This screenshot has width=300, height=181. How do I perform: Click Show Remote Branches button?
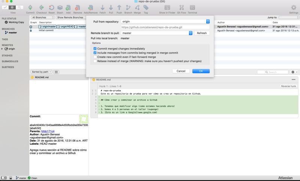coord(70,17)
